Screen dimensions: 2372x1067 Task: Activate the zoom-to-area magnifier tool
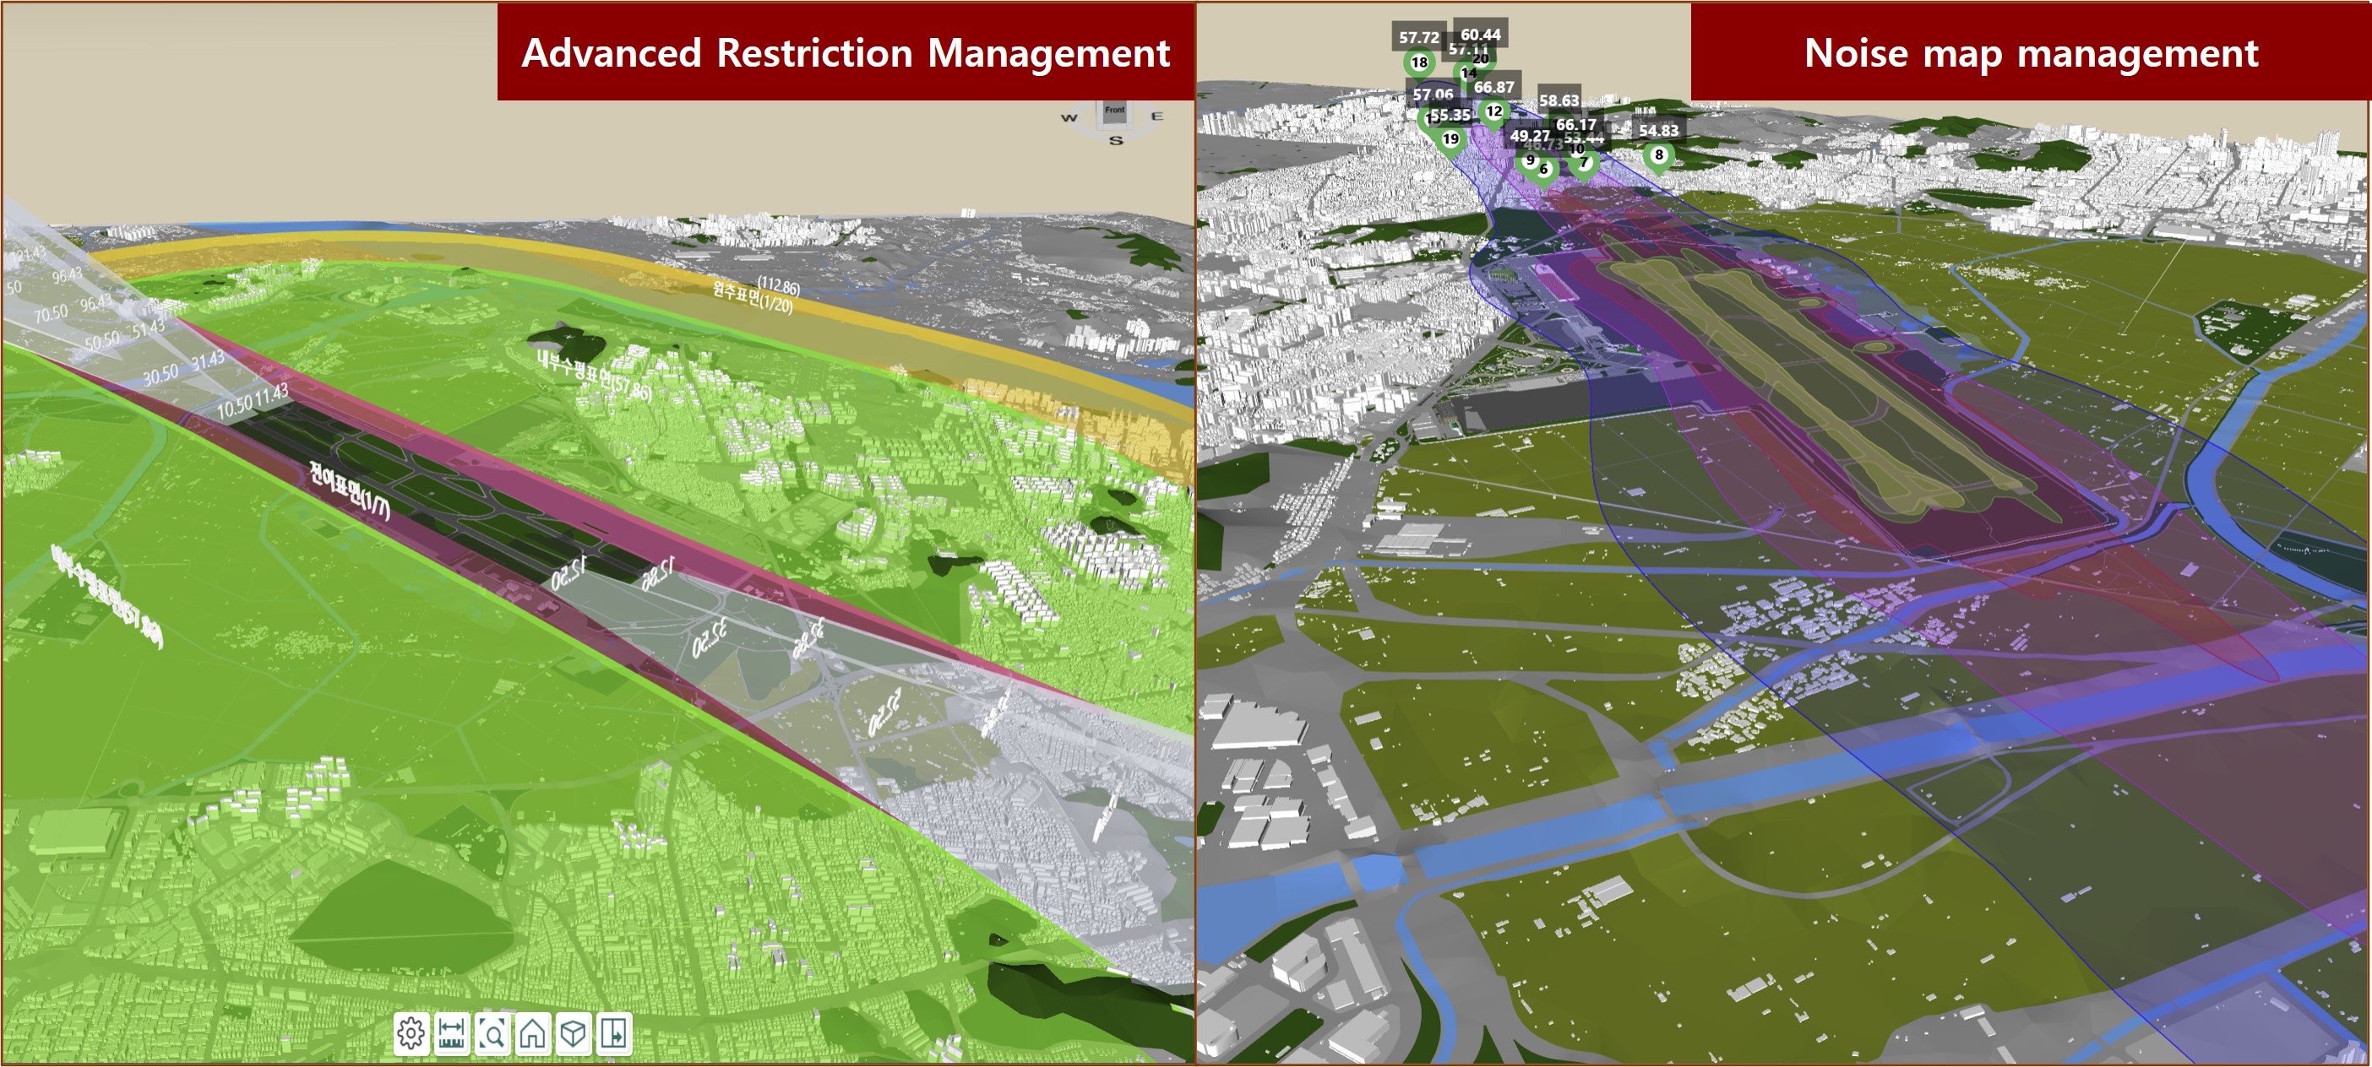(x=492, y=1034)
